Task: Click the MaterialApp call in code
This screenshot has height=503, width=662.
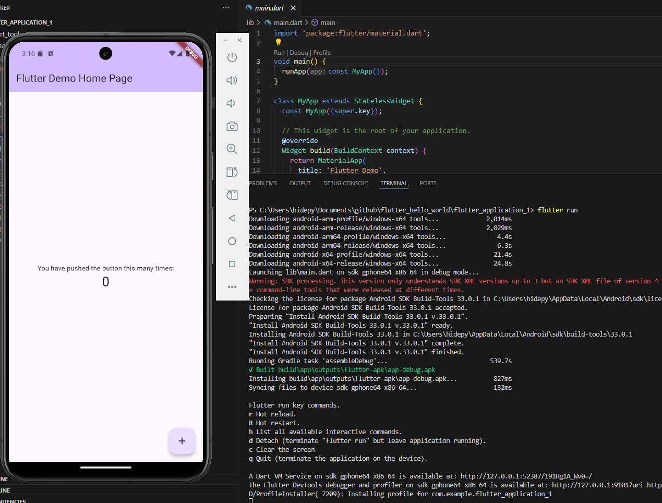Action: (340, 161)
